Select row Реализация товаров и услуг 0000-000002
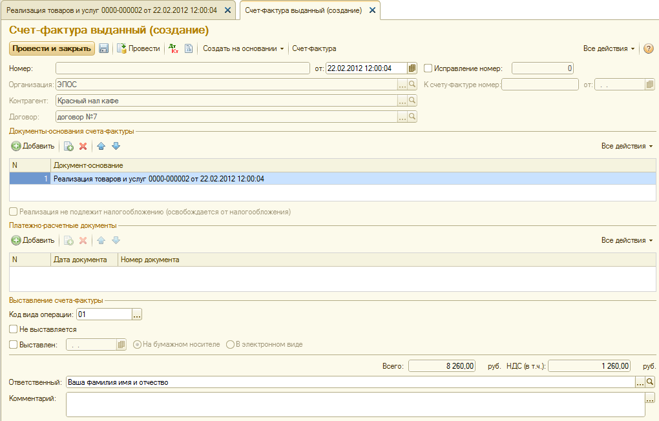Screen dimensions: 659x421 pyautogui.click(x=333, y=179)
